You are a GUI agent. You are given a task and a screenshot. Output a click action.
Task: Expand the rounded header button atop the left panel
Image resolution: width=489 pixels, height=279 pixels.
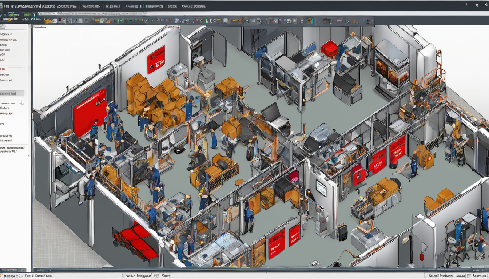pyautogui.click(x=3, y=27)
